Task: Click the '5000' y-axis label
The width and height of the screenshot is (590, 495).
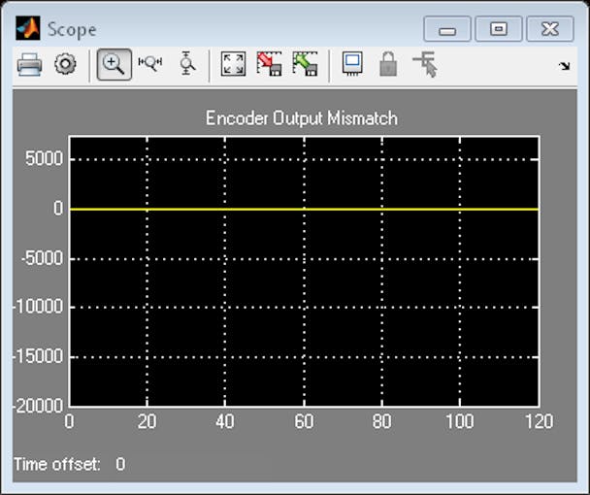Action: 44,158
